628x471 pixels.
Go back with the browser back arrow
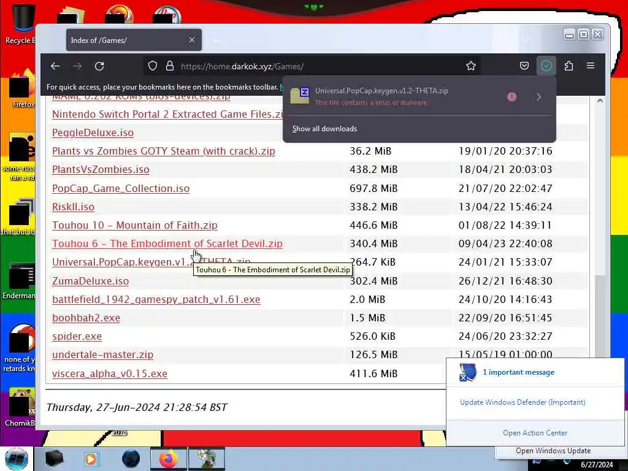(x=55, y=66)
